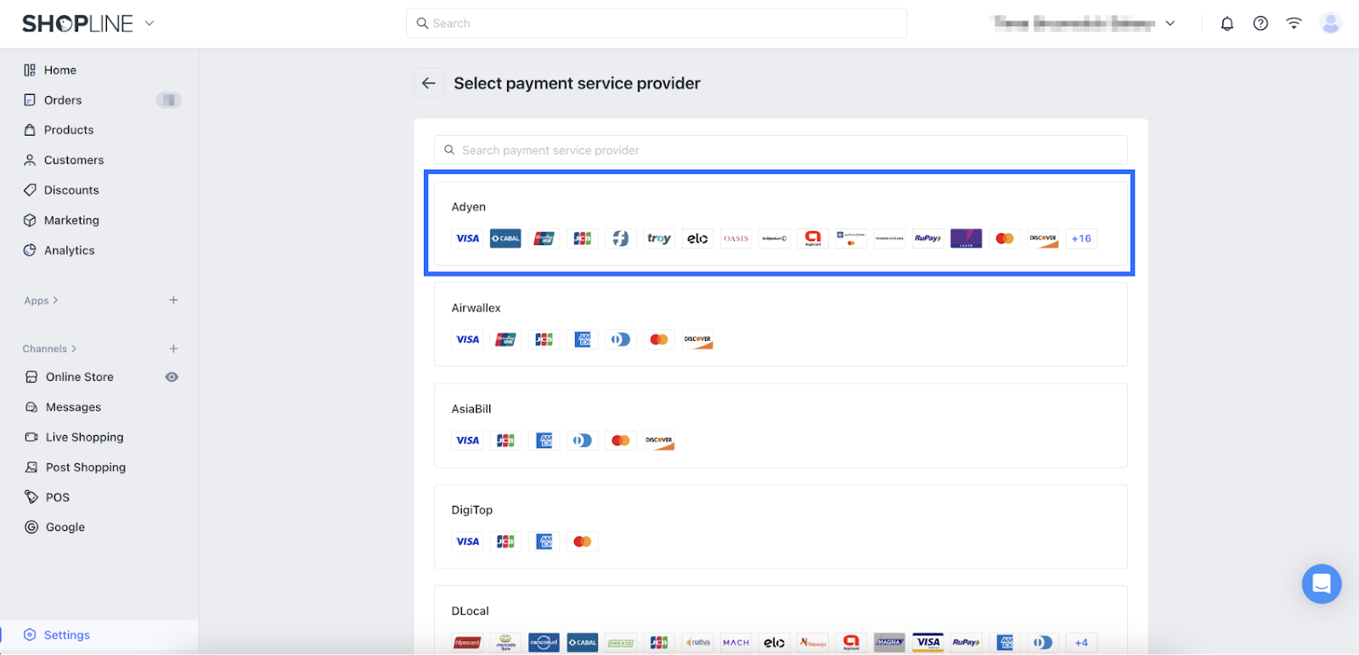Click Discover icon in Airwallex row

(697, 339)
